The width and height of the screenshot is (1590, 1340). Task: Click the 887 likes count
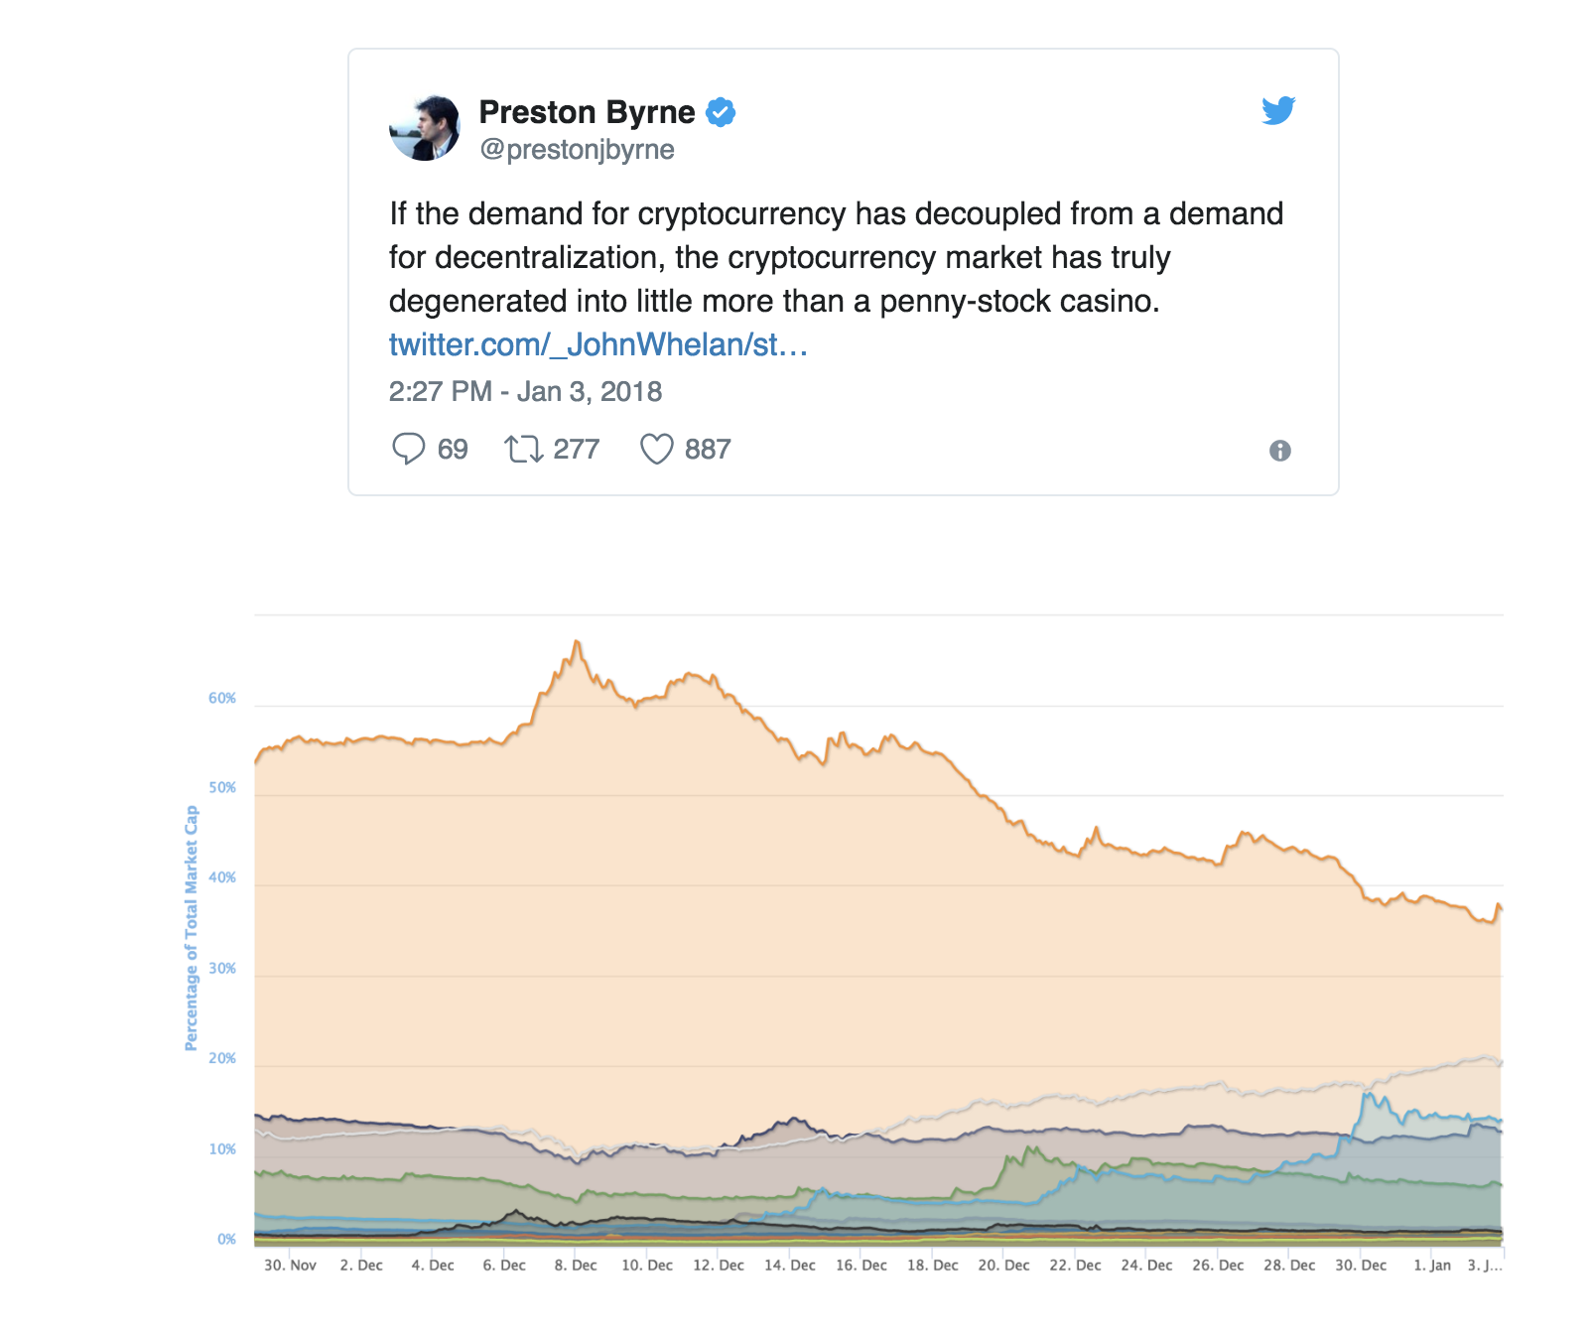708,450
